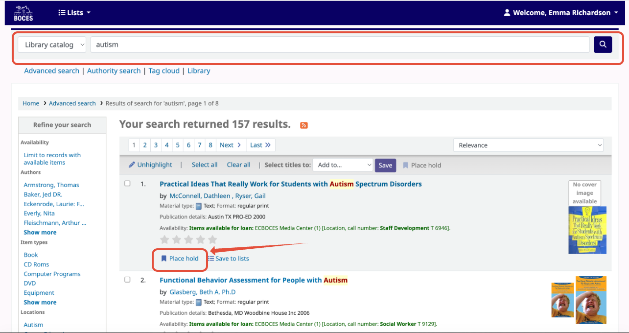Open the Library catalog dropdown
629x333 pixels.
coord(51,45)
